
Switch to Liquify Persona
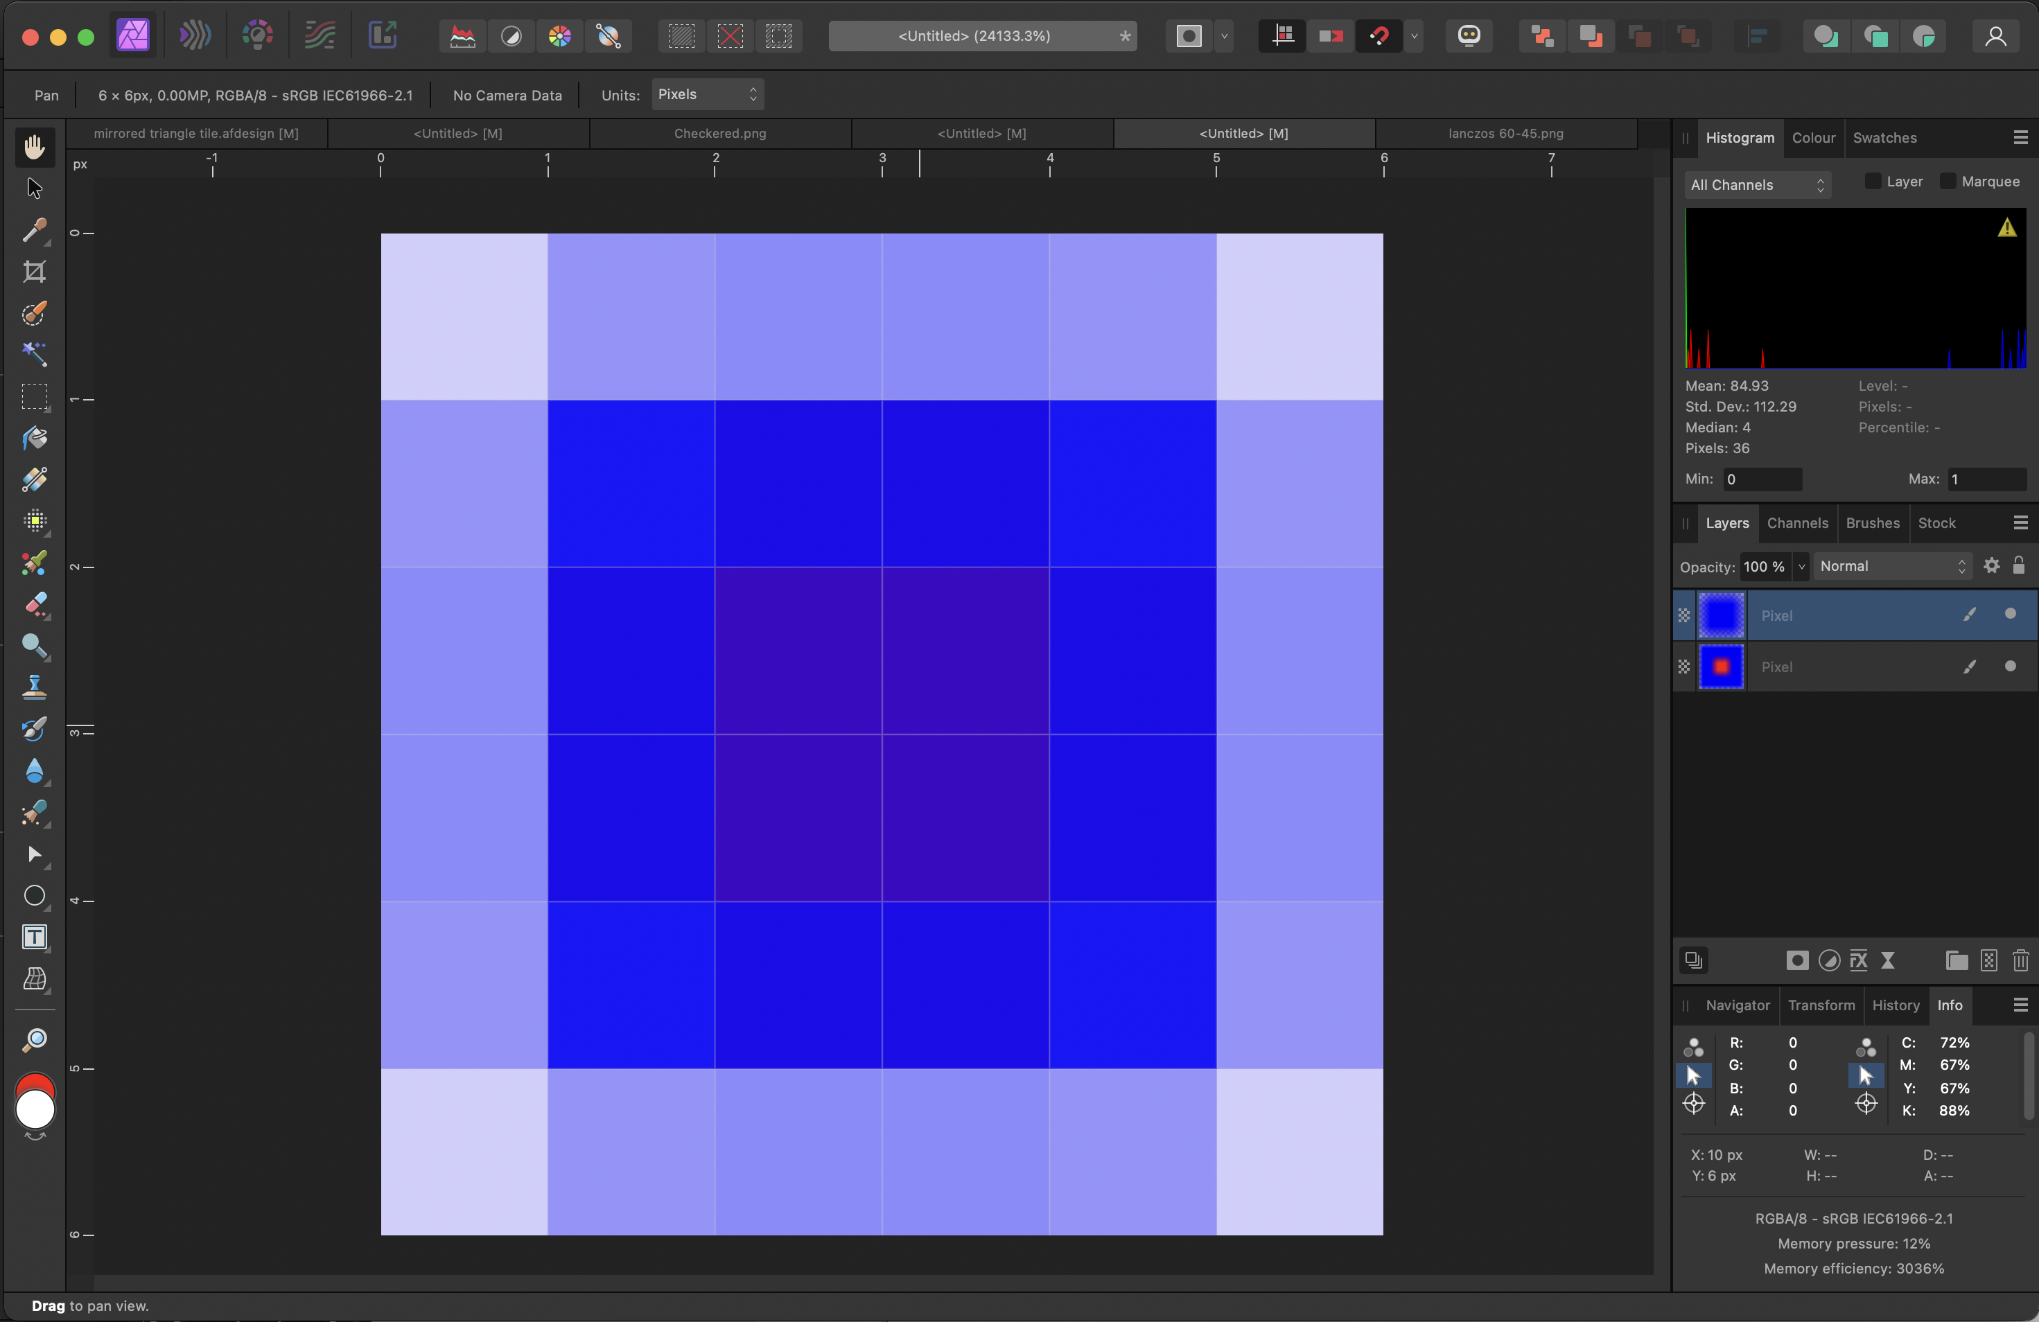195,36
